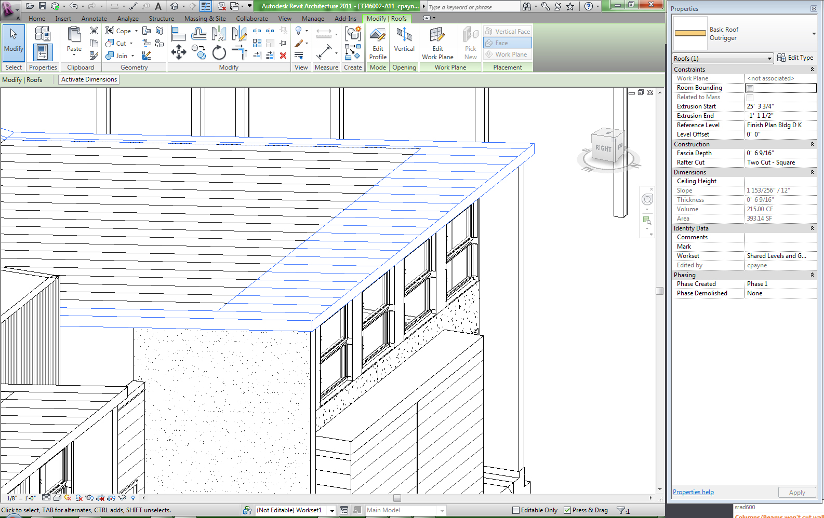Open the Properties help link

coord(693,492)
